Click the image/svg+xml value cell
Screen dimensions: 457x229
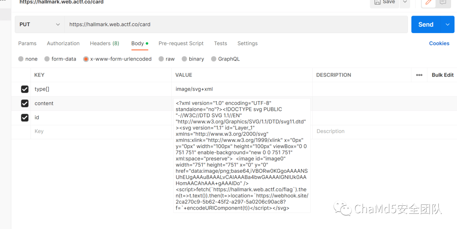[242, 89]
